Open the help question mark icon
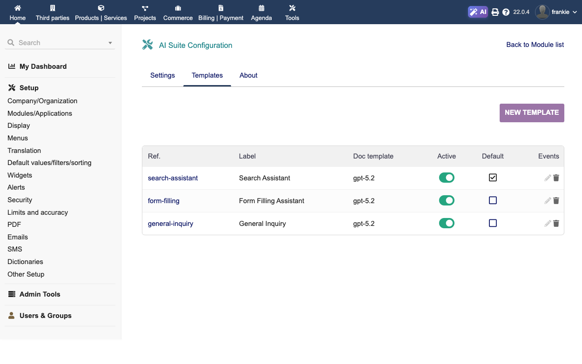 click(506, 12)
